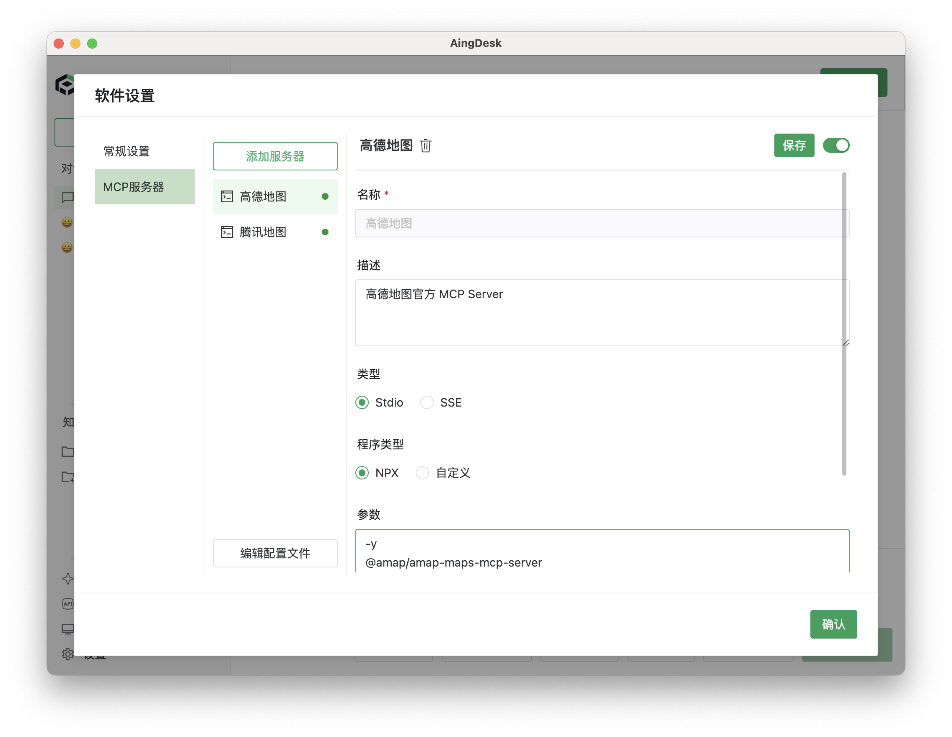Toggle the 高德地图 server enable switch
952x737 pixels.
tap(836, 145)
